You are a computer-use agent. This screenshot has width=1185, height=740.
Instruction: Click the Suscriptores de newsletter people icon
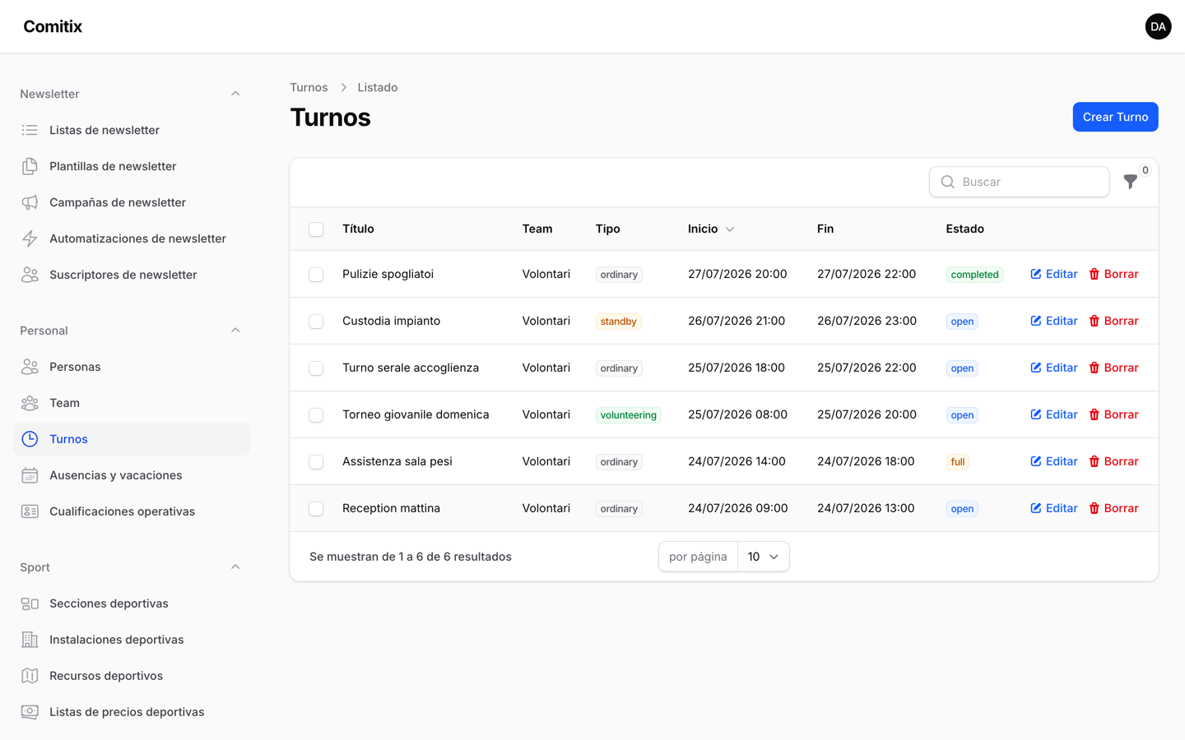point(30,275)
